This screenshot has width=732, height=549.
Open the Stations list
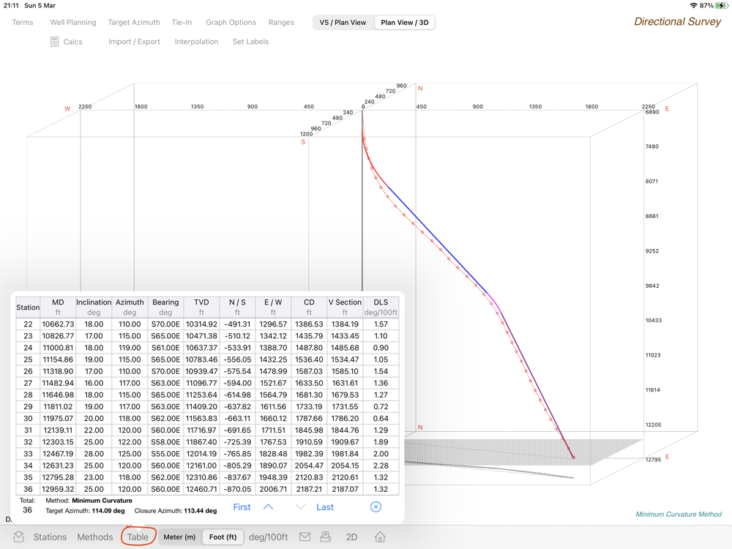[50, 537]
